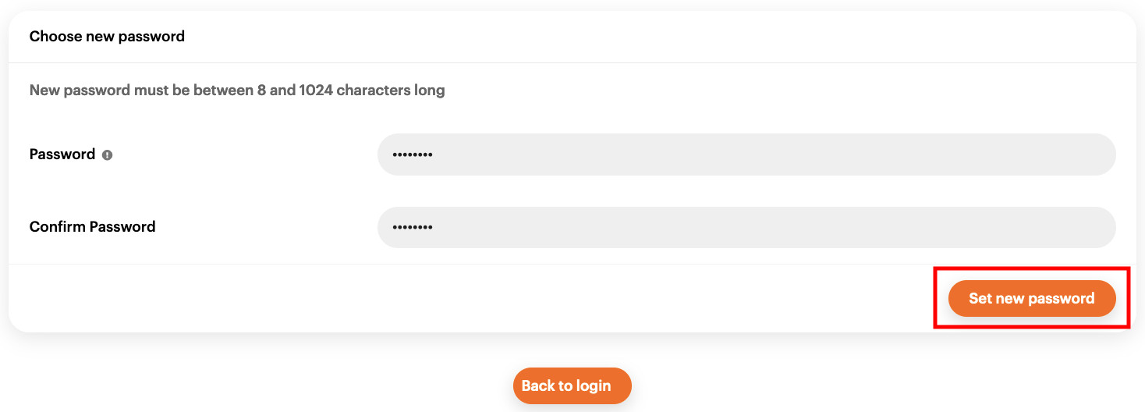This screenshot has width=1145, height=412.
Task: Click the "Choose new password" heading
Action: tap(107, 36)
